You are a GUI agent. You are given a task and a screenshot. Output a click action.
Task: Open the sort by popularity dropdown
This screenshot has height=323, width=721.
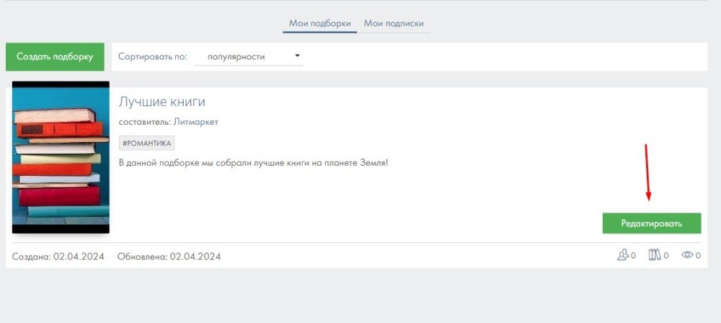(249, 56)
